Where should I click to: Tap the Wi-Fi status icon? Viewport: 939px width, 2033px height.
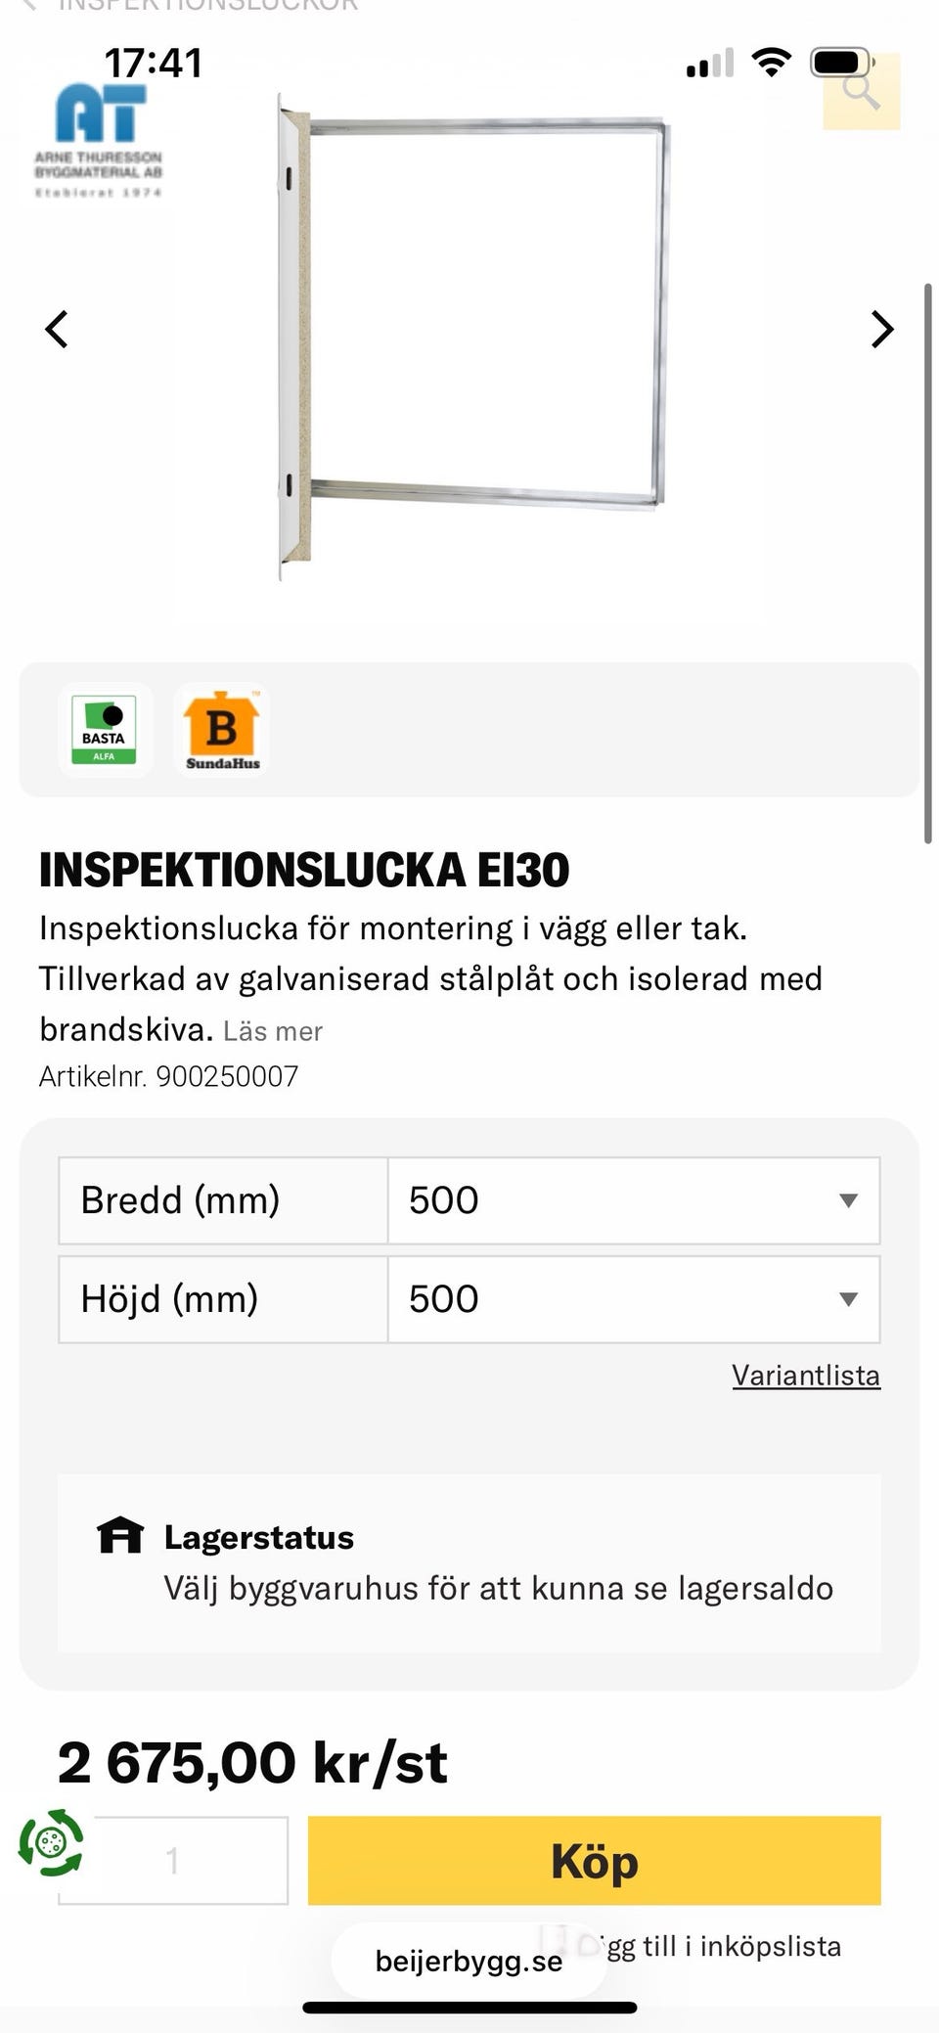click(771, 64)
